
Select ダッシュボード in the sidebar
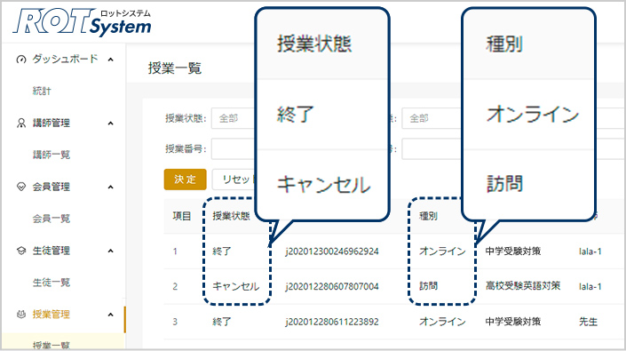pyautogui.click(x=65, y=60)
